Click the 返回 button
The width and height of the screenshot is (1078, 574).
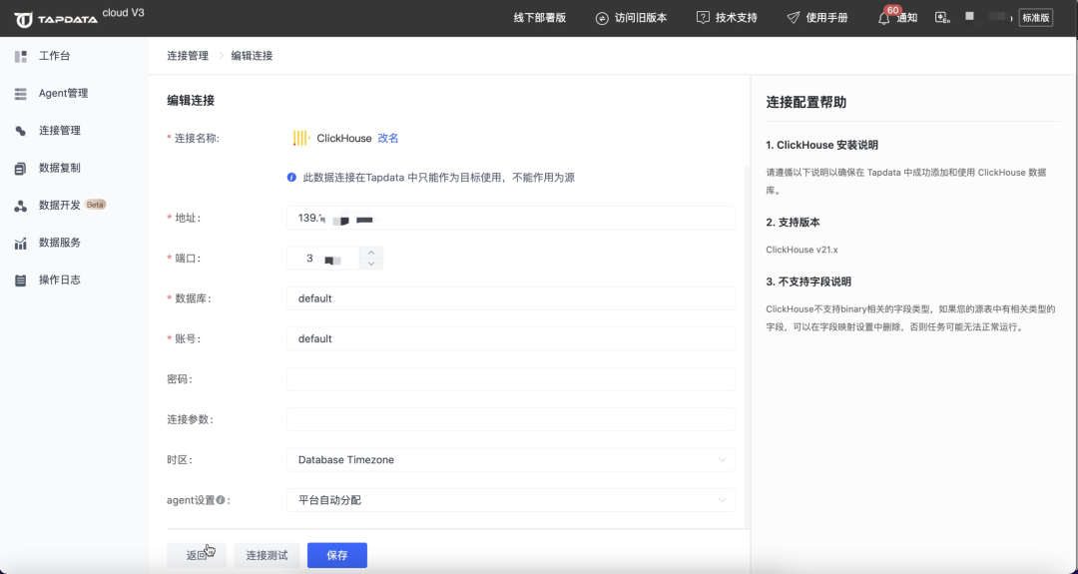point(197,555)
